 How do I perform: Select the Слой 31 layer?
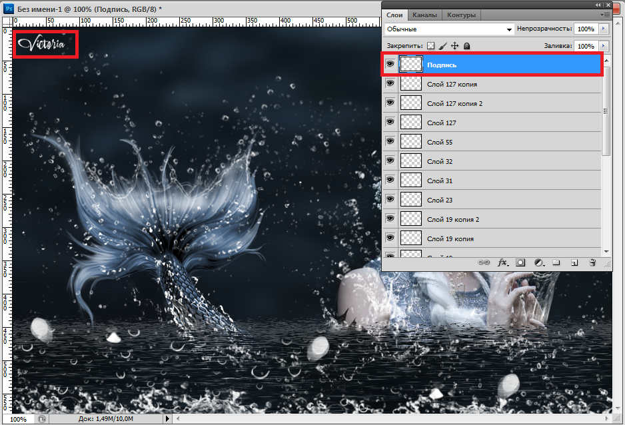click(492, 181)
